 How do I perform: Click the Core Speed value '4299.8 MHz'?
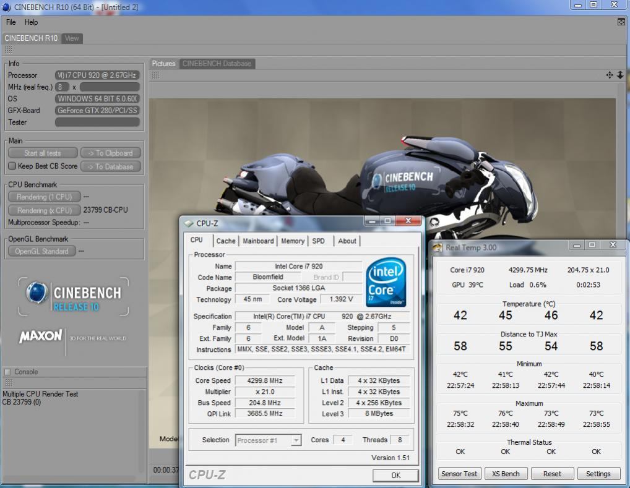pyautogui.click(x=265, y=381)
